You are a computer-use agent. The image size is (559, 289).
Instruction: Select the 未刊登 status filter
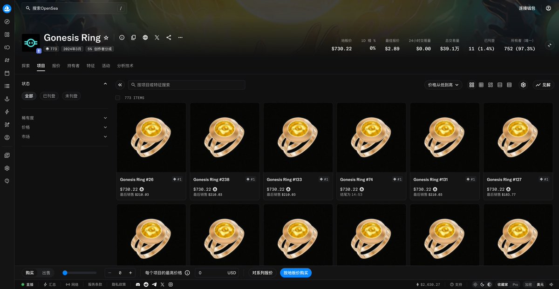(x=71, y=96)
